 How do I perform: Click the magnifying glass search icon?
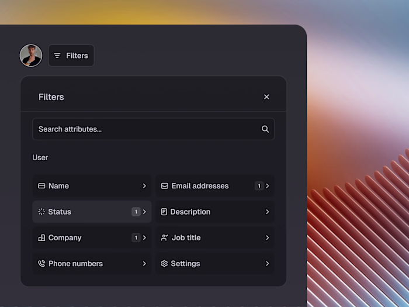pyautogui.click(x=265, y=129)
